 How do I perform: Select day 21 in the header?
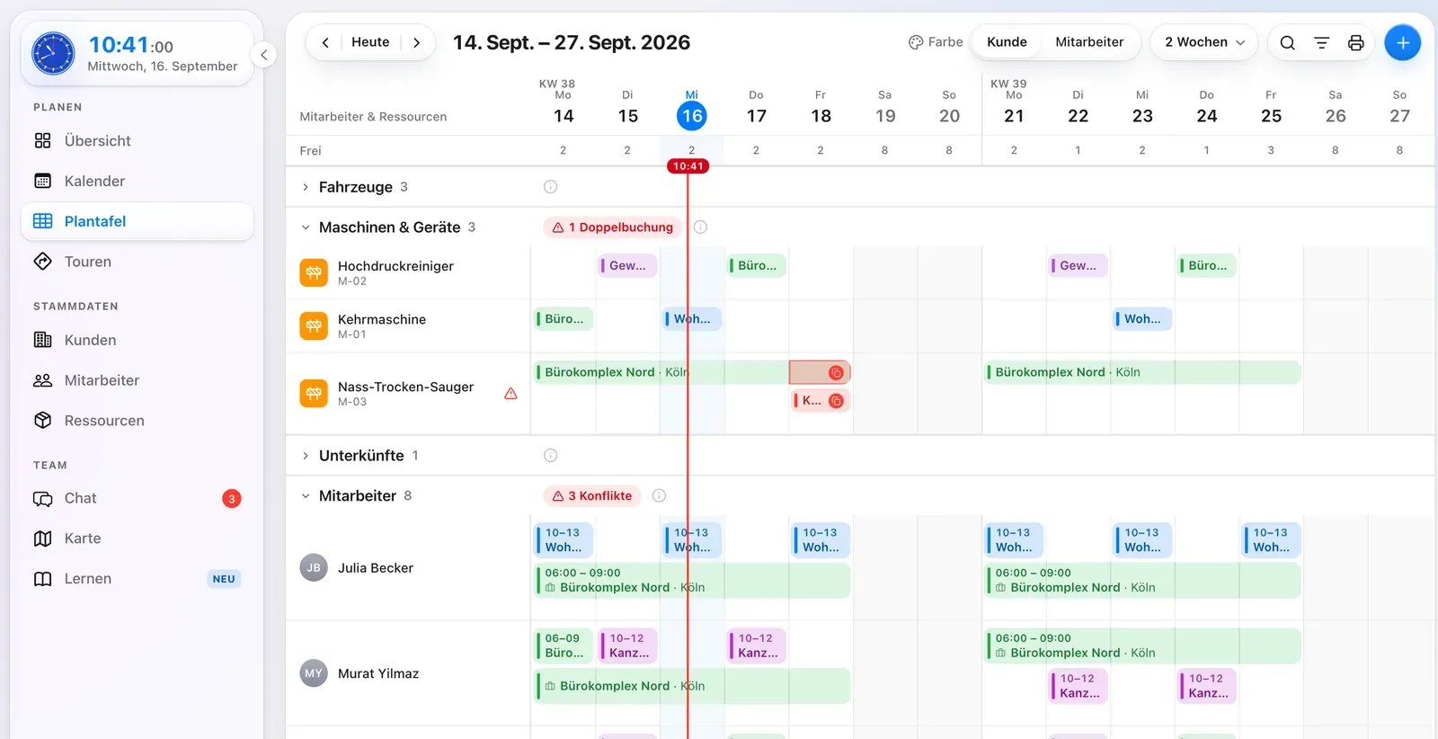[x=1014, y=116]
